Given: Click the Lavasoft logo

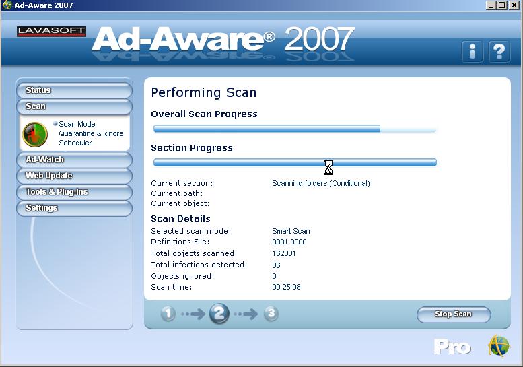Looking at the screenshot, I should [x=51, y=32].
